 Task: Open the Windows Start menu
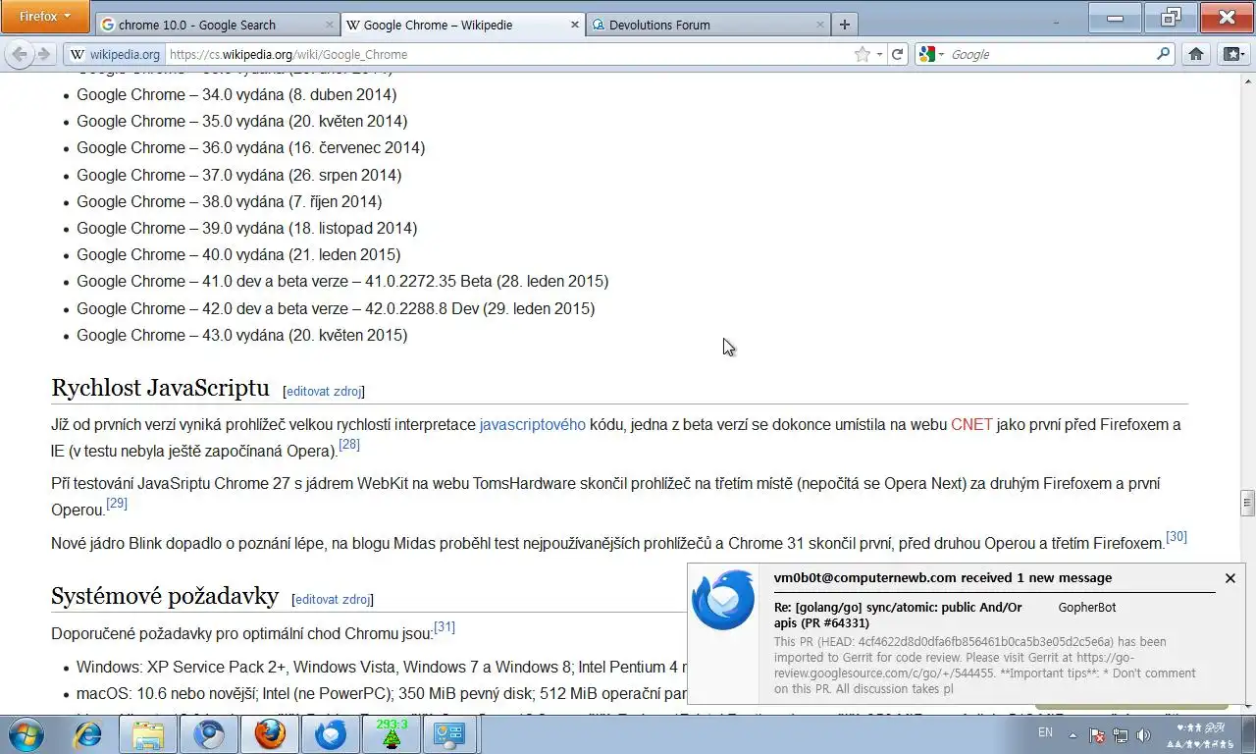[25, 734]
